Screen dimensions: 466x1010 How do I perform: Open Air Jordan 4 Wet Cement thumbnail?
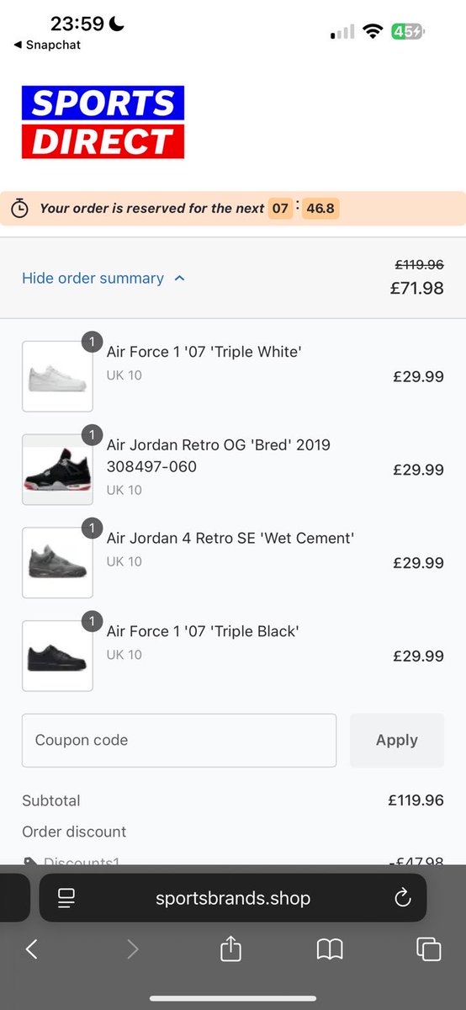tap(57, 563)
